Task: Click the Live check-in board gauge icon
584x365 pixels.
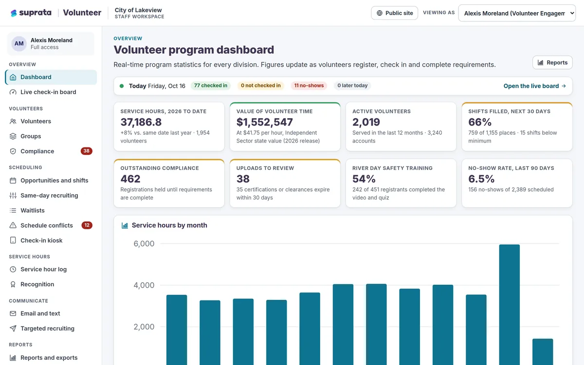Action: 13,92
